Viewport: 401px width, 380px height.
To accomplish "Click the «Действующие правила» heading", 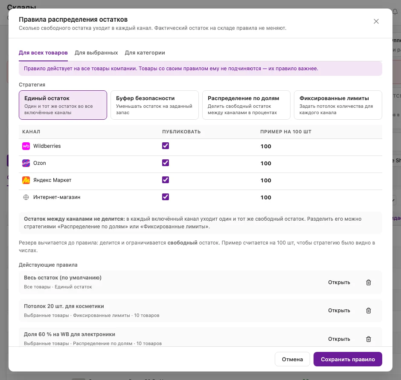I will coord(48,265).
